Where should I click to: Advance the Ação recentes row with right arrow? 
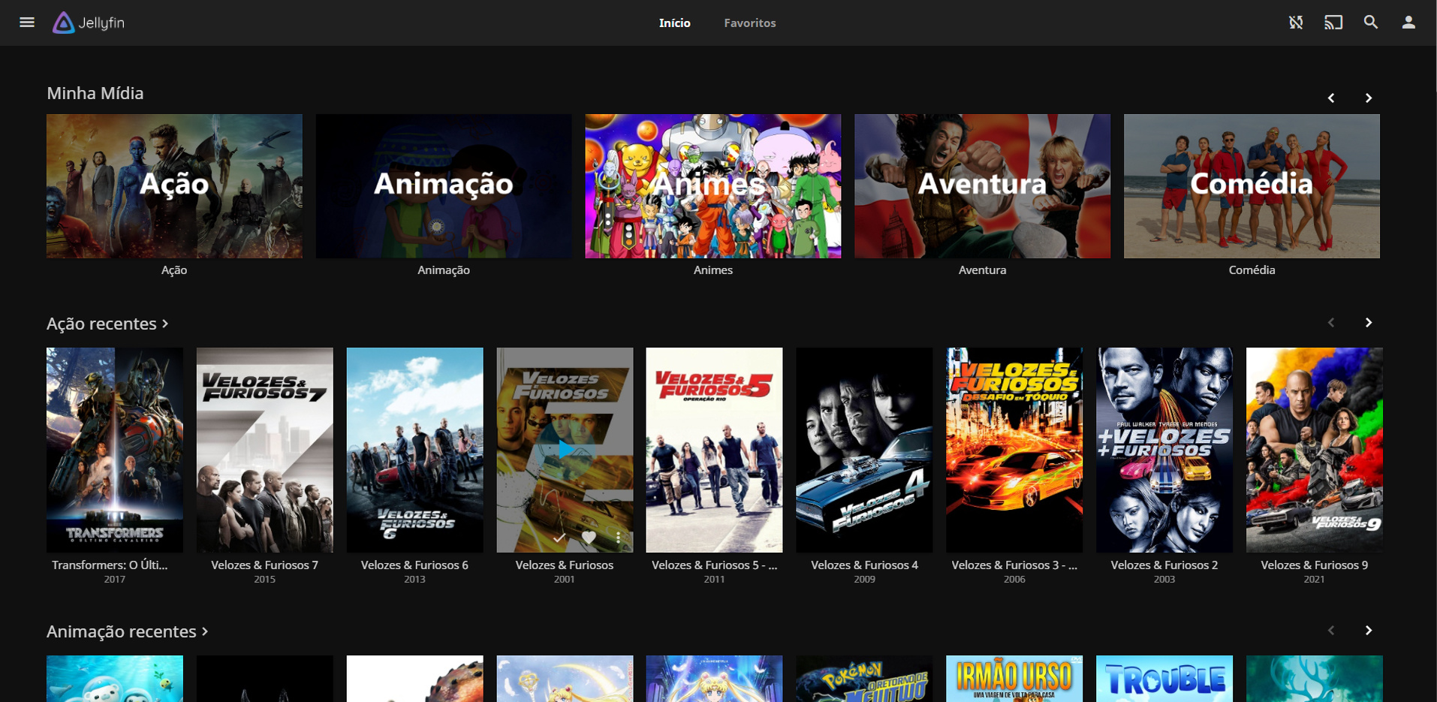coord(1369,322)
